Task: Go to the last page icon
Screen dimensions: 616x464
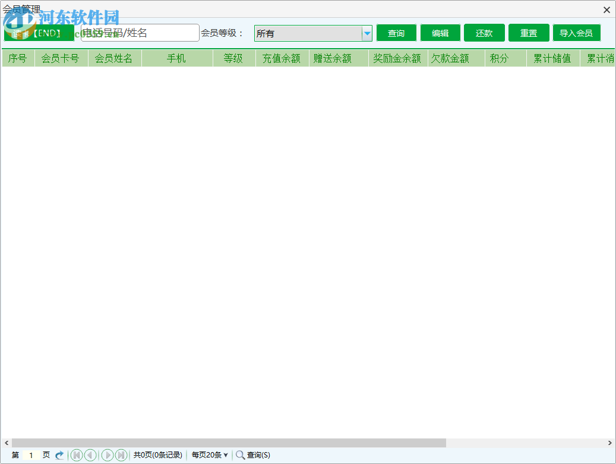Action: pos(121,455)
